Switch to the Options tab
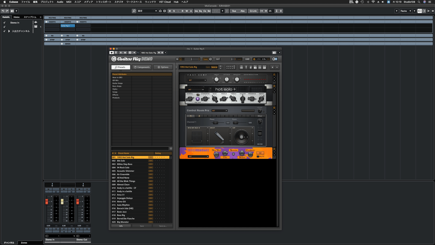435x245 pixels. click(x=163, y=67)
